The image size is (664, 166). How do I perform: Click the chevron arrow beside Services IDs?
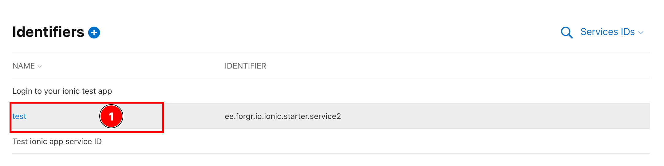(x=641, y=33)
